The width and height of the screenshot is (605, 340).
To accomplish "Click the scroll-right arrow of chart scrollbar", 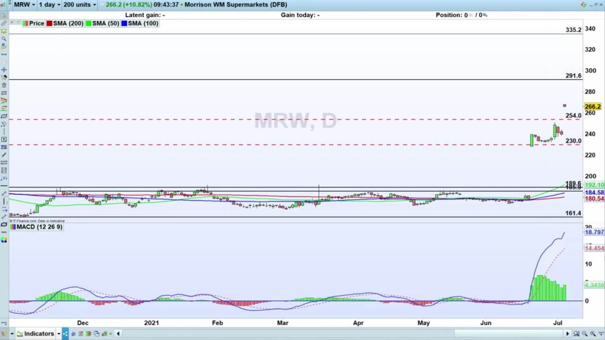I will (x=568, y=334).
